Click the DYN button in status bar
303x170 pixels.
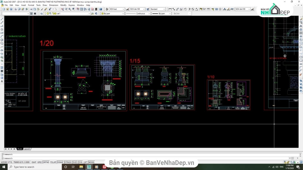click(80, 162)
